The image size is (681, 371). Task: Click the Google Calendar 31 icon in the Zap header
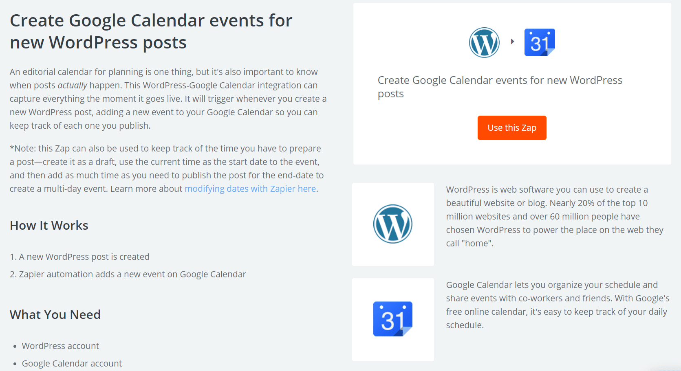540,42
